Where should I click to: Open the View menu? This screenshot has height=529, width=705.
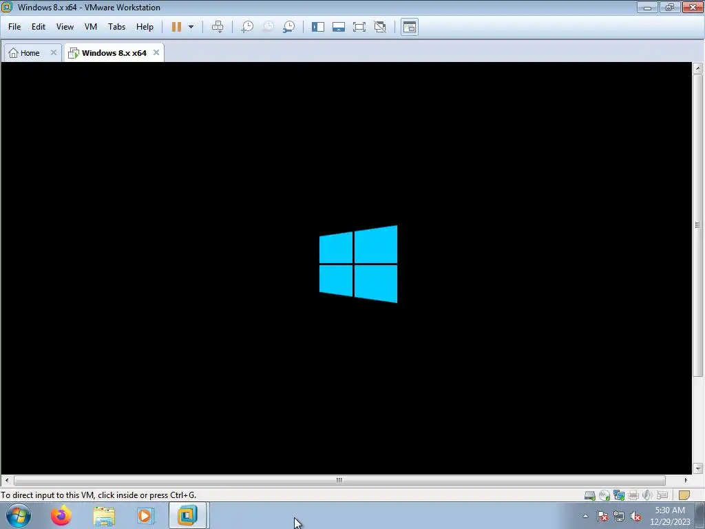click(65, 27)
